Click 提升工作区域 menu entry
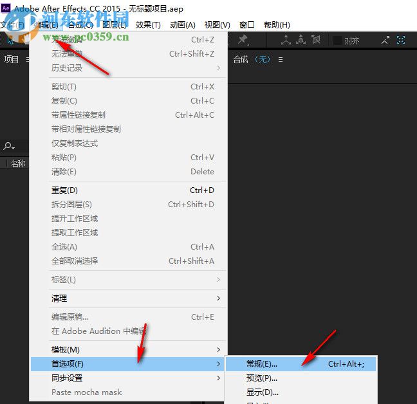 coord(128,219)
